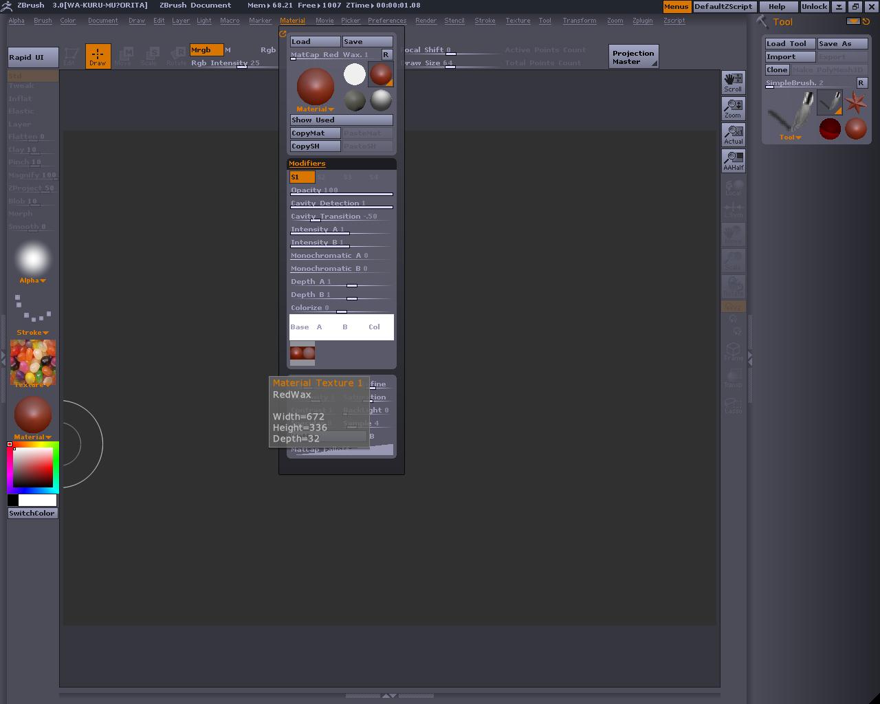
Task: Toggle Mrgb draw mode
Action: point(206,49)
